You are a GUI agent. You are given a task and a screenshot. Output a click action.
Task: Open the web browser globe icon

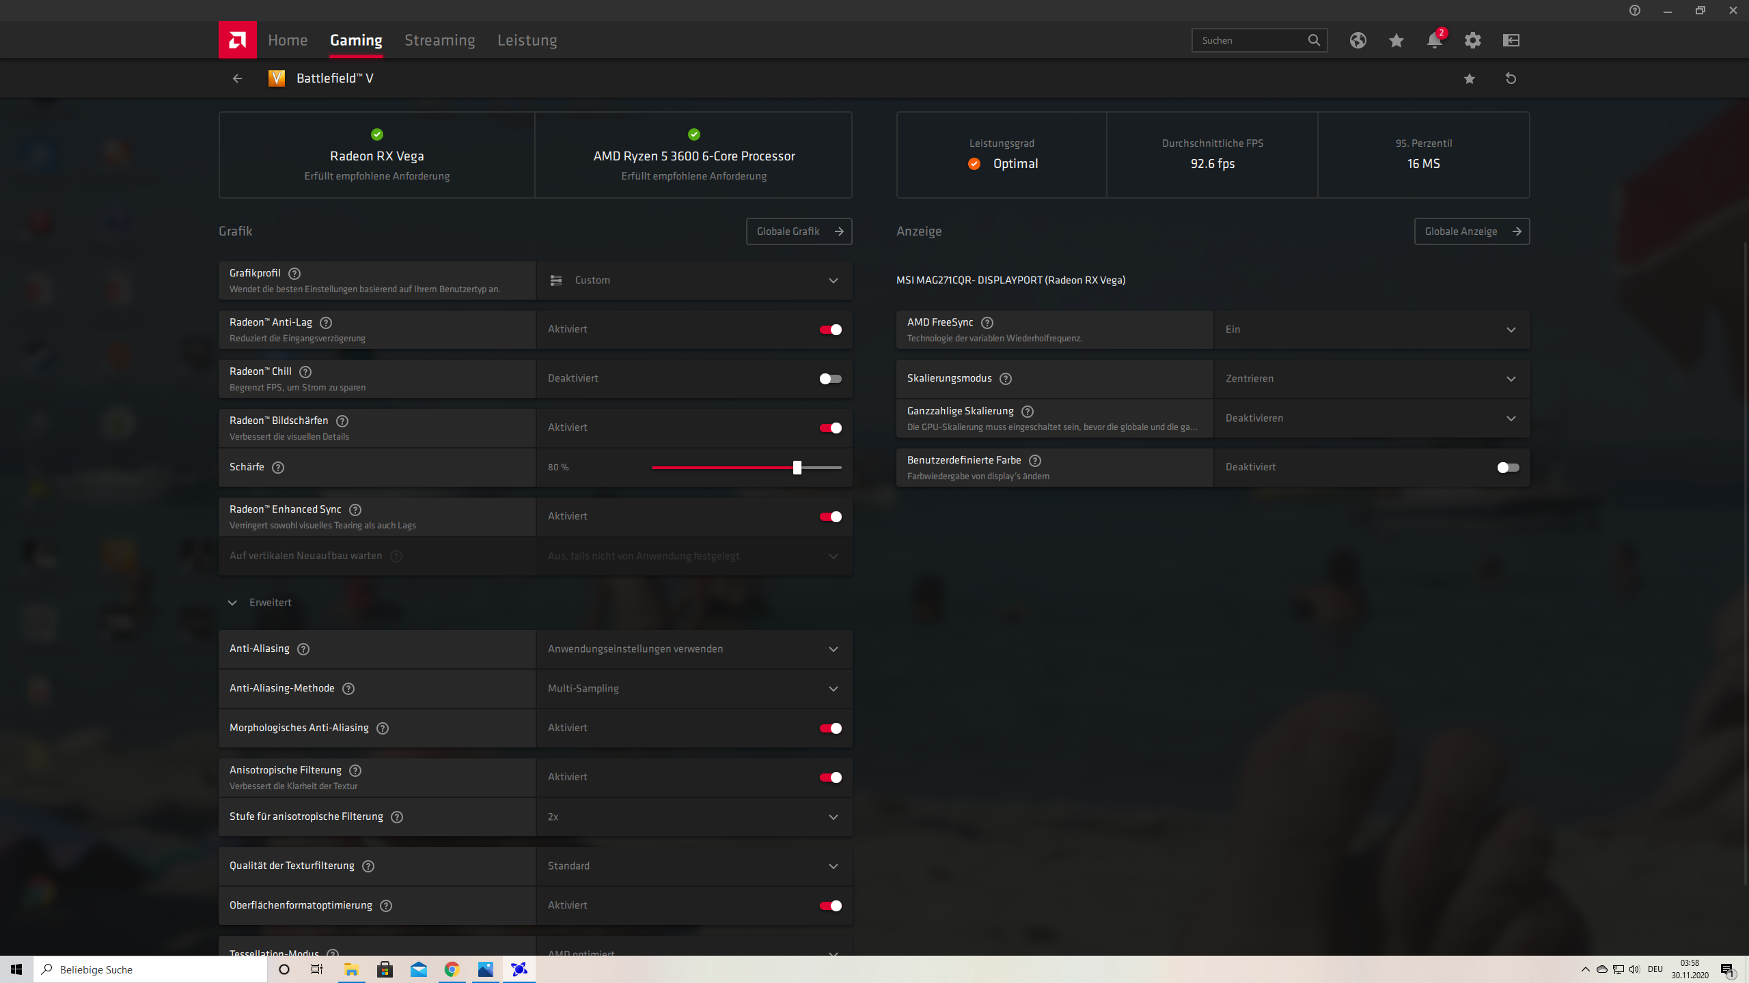click(1358, 40)
